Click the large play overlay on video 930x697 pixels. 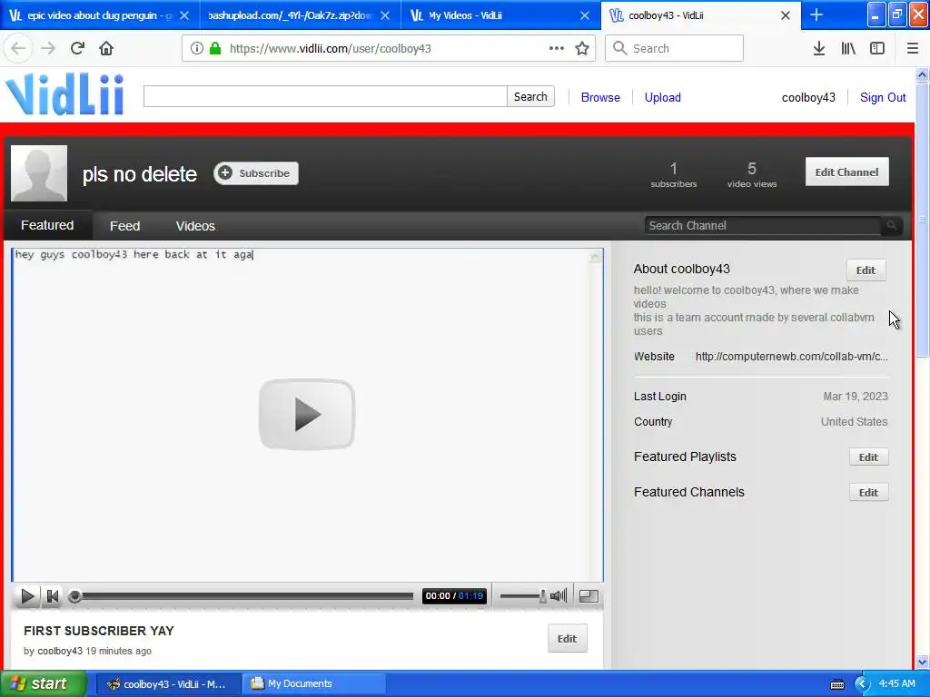(x=307, y=414)
